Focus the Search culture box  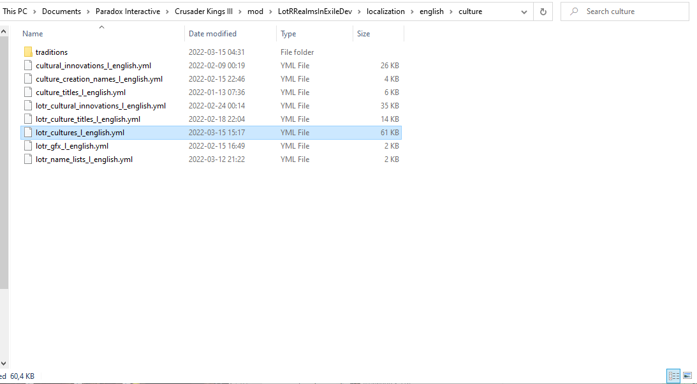[625, 11]
